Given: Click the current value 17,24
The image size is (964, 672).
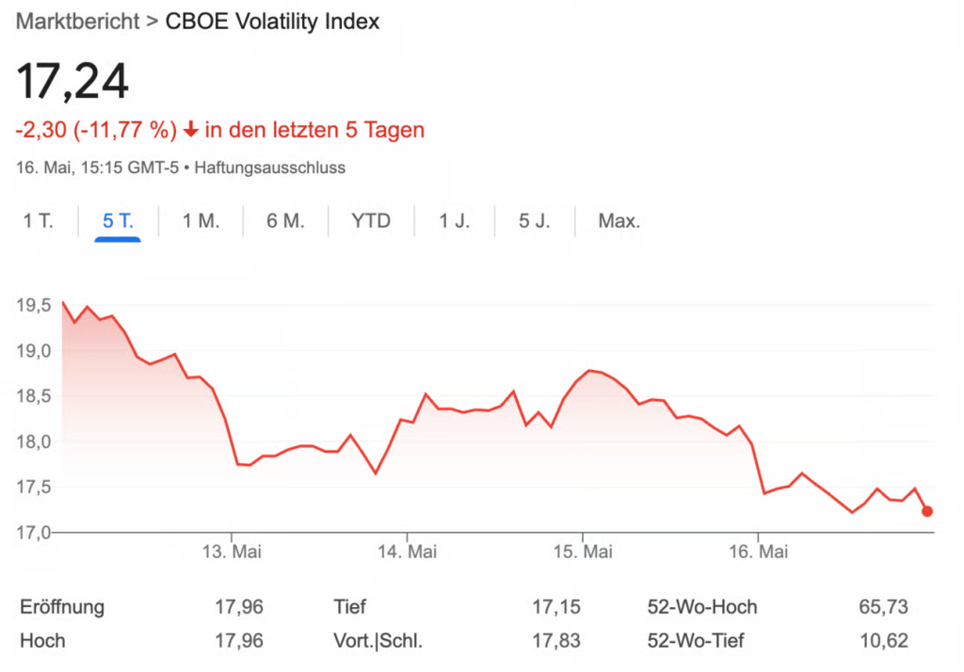Looking at the screenshot, I should pos(72,83).
